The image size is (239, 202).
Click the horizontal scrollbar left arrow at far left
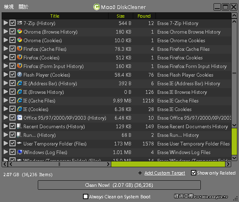pos(5,164)
